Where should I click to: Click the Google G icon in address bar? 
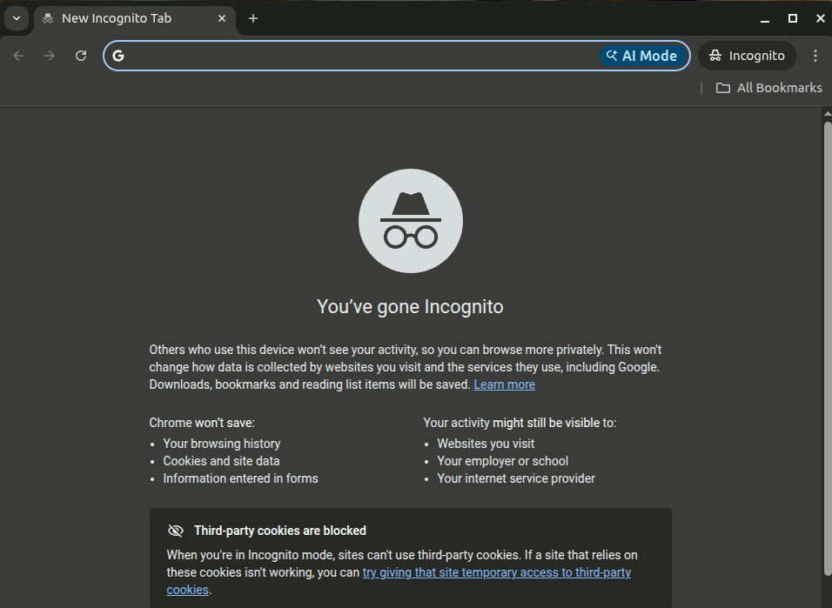(x=118, y=56)
